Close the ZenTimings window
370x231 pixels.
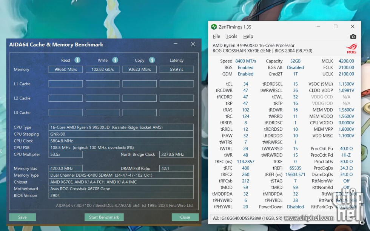(353, 26)
